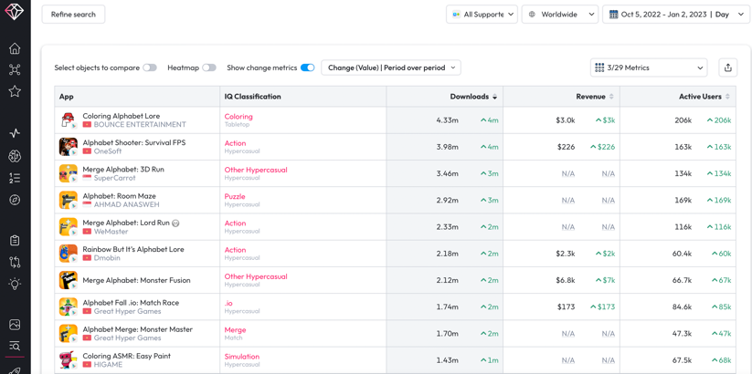Open the image creatives icon in the sidebar
Image resolution: width=752 pixels, height=374 pixels.
coord(15,325)
